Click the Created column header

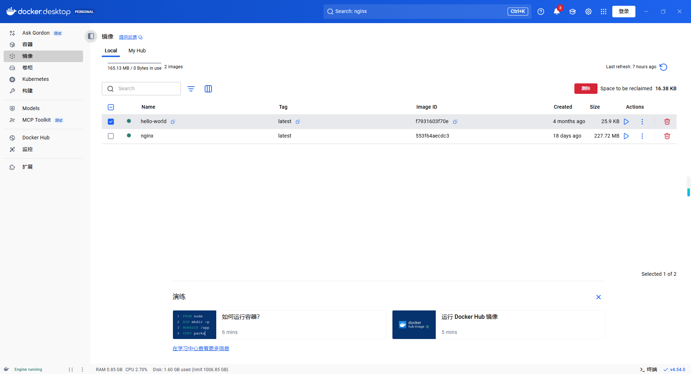coord(563,107)
